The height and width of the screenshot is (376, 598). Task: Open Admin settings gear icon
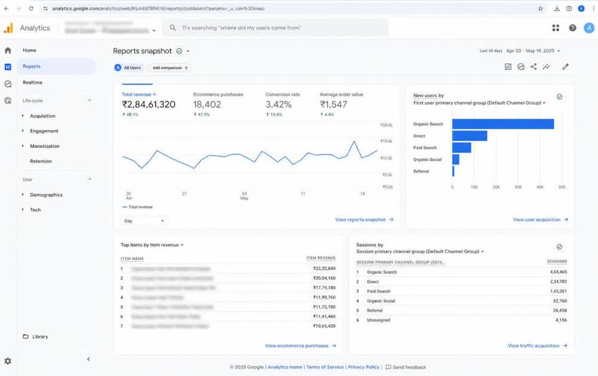pyautogui.click(x=8, y=360)
